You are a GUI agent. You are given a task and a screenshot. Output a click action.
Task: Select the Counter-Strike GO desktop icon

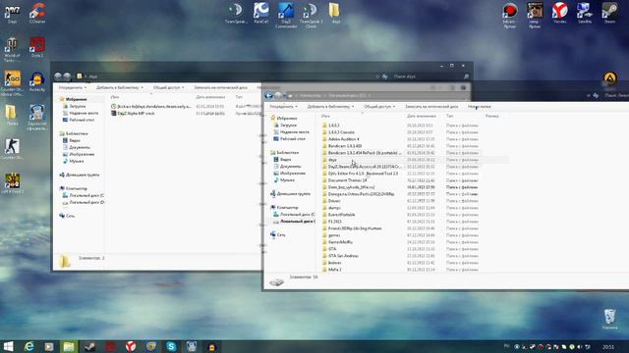(x=12, y=83)
